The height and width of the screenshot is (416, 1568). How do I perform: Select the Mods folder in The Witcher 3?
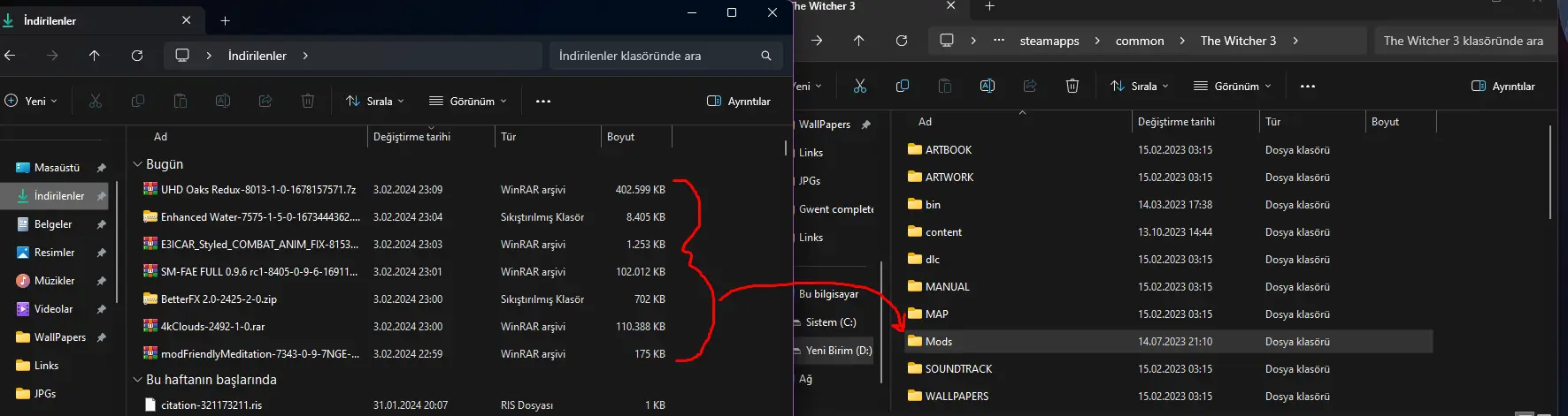[1168, 342]
